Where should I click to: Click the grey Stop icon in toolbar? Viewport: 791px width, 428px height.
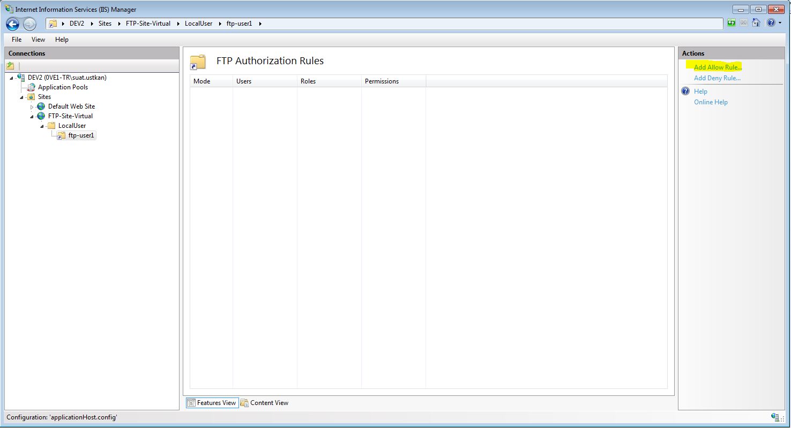click(x=744, y=22)
